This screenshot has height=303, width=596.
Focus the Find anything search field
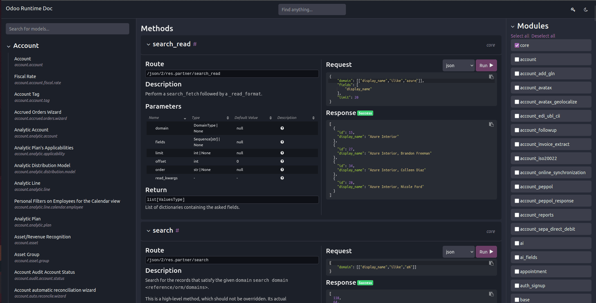click(312, 10)
